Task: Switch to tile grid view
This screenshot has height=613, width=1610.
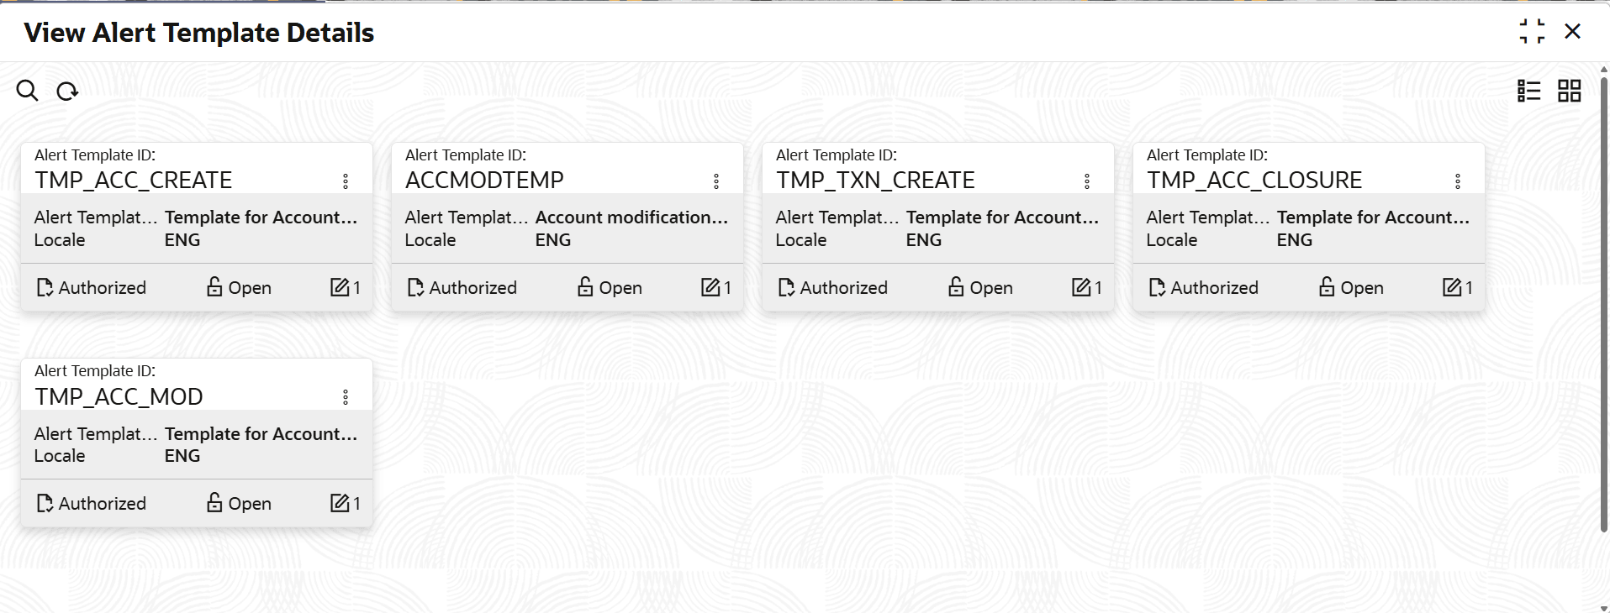Action: [1569, 91]
